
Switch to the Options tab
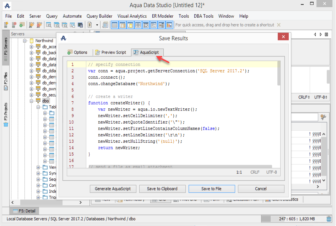[x=77, y=52]
